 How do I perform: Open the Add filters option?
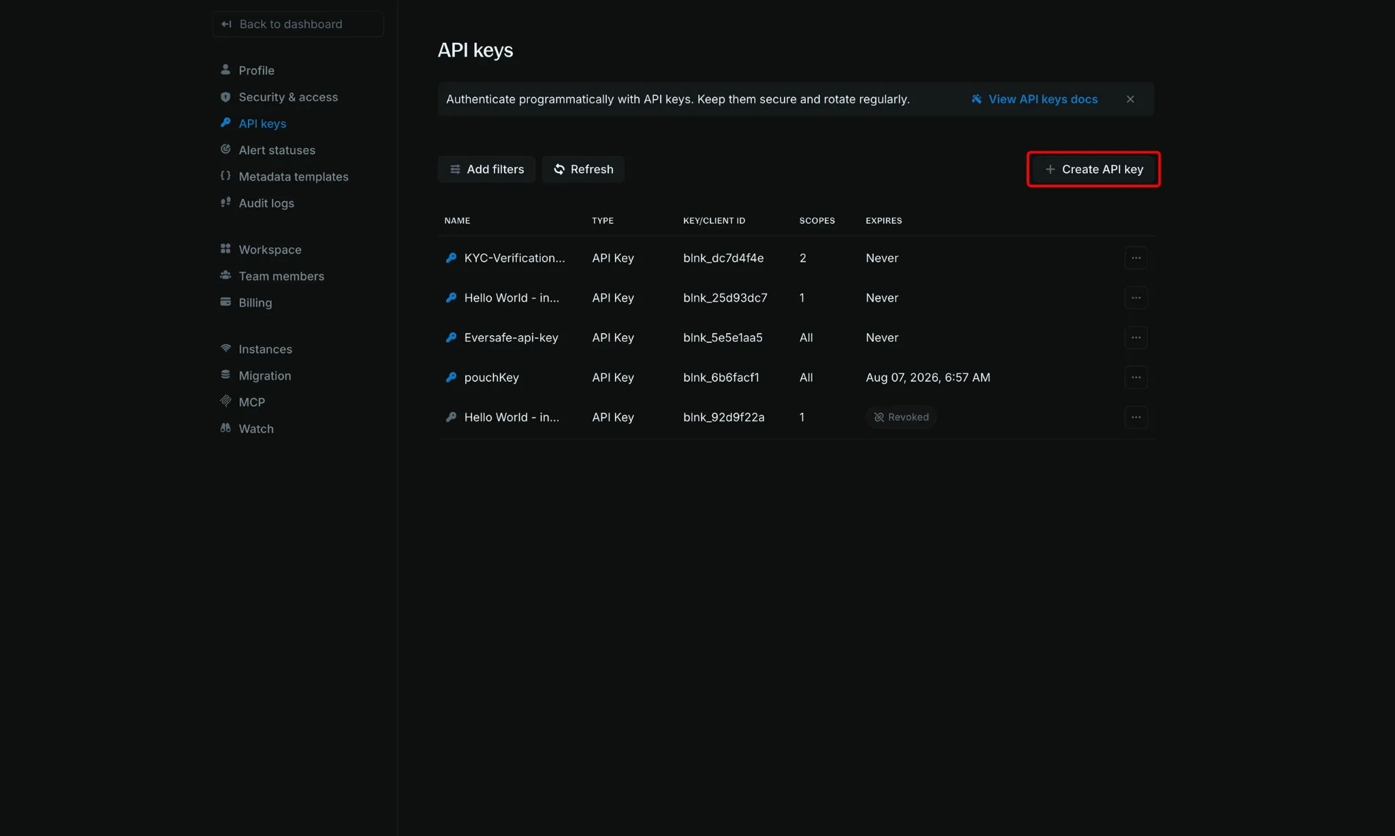click(486, 169)
